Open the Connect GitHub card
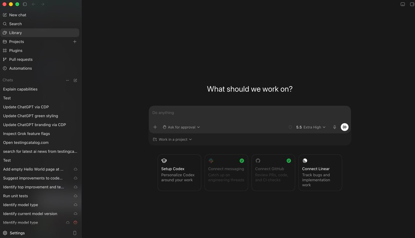This screenshot has height=238, width=415. coord(273,173)
